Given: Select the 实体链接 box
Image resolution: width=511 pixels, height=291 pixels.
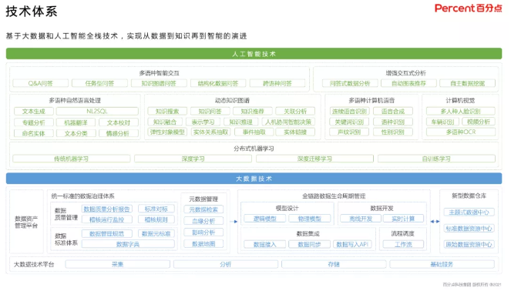Looking at the screenshot, I should click(x=295, y=132).
